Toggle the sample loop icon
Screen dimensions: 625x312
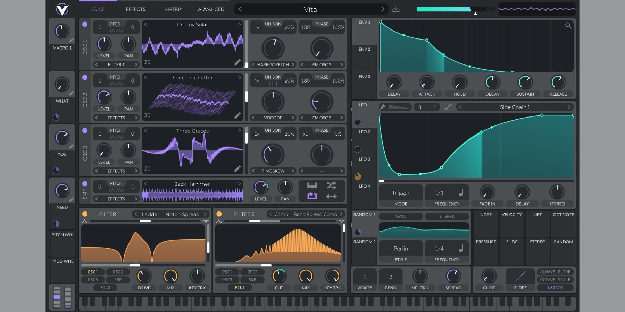[x=312, y=196]
